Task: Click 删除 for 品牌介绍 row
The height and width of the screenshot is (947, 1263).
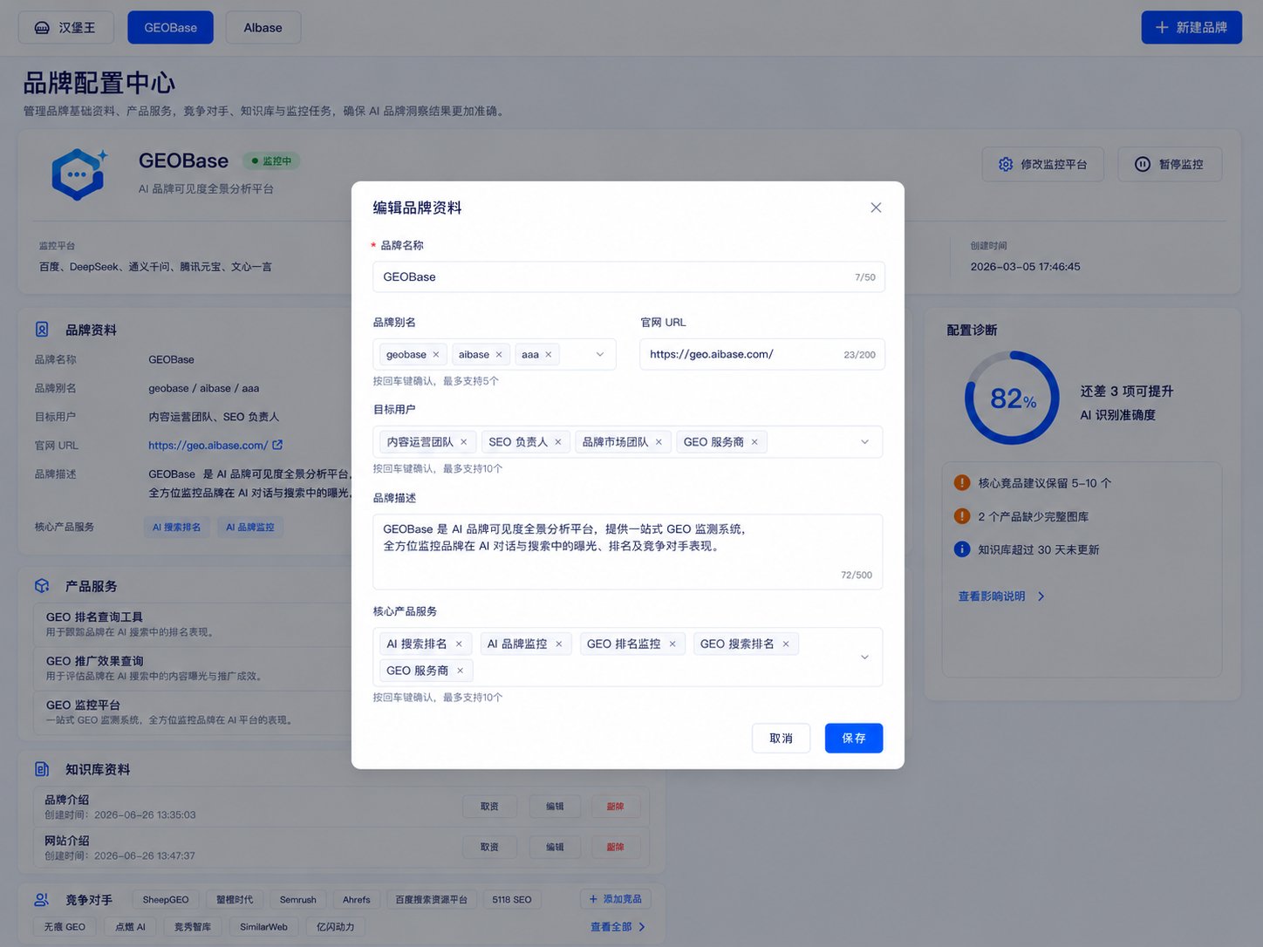Action: [x=615, y=807]
